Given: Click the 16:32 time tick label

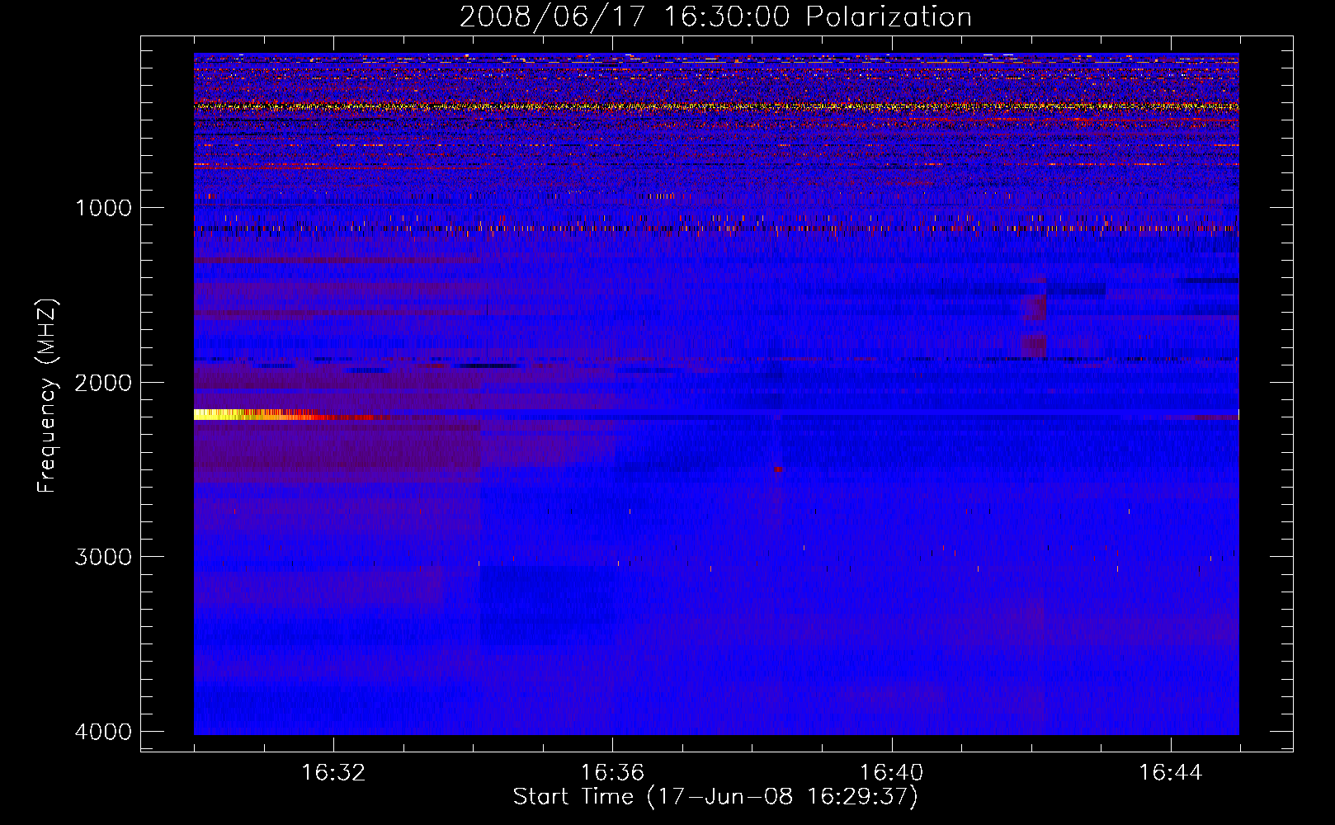Looking at the screenshot, I should 333,773.
